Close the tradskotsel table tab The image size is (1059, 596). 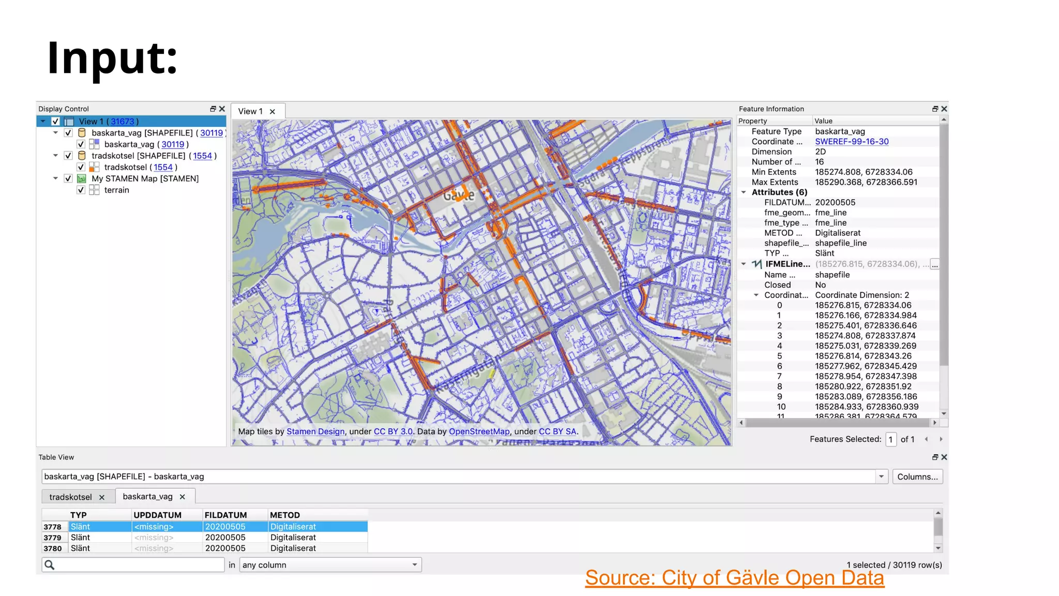tap(102, 497)
